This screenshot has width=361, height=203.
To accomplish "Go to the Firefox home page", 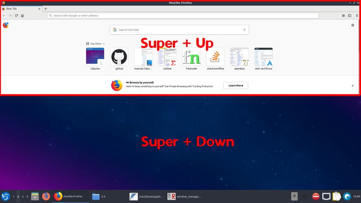I will click(x=23, y=16).
